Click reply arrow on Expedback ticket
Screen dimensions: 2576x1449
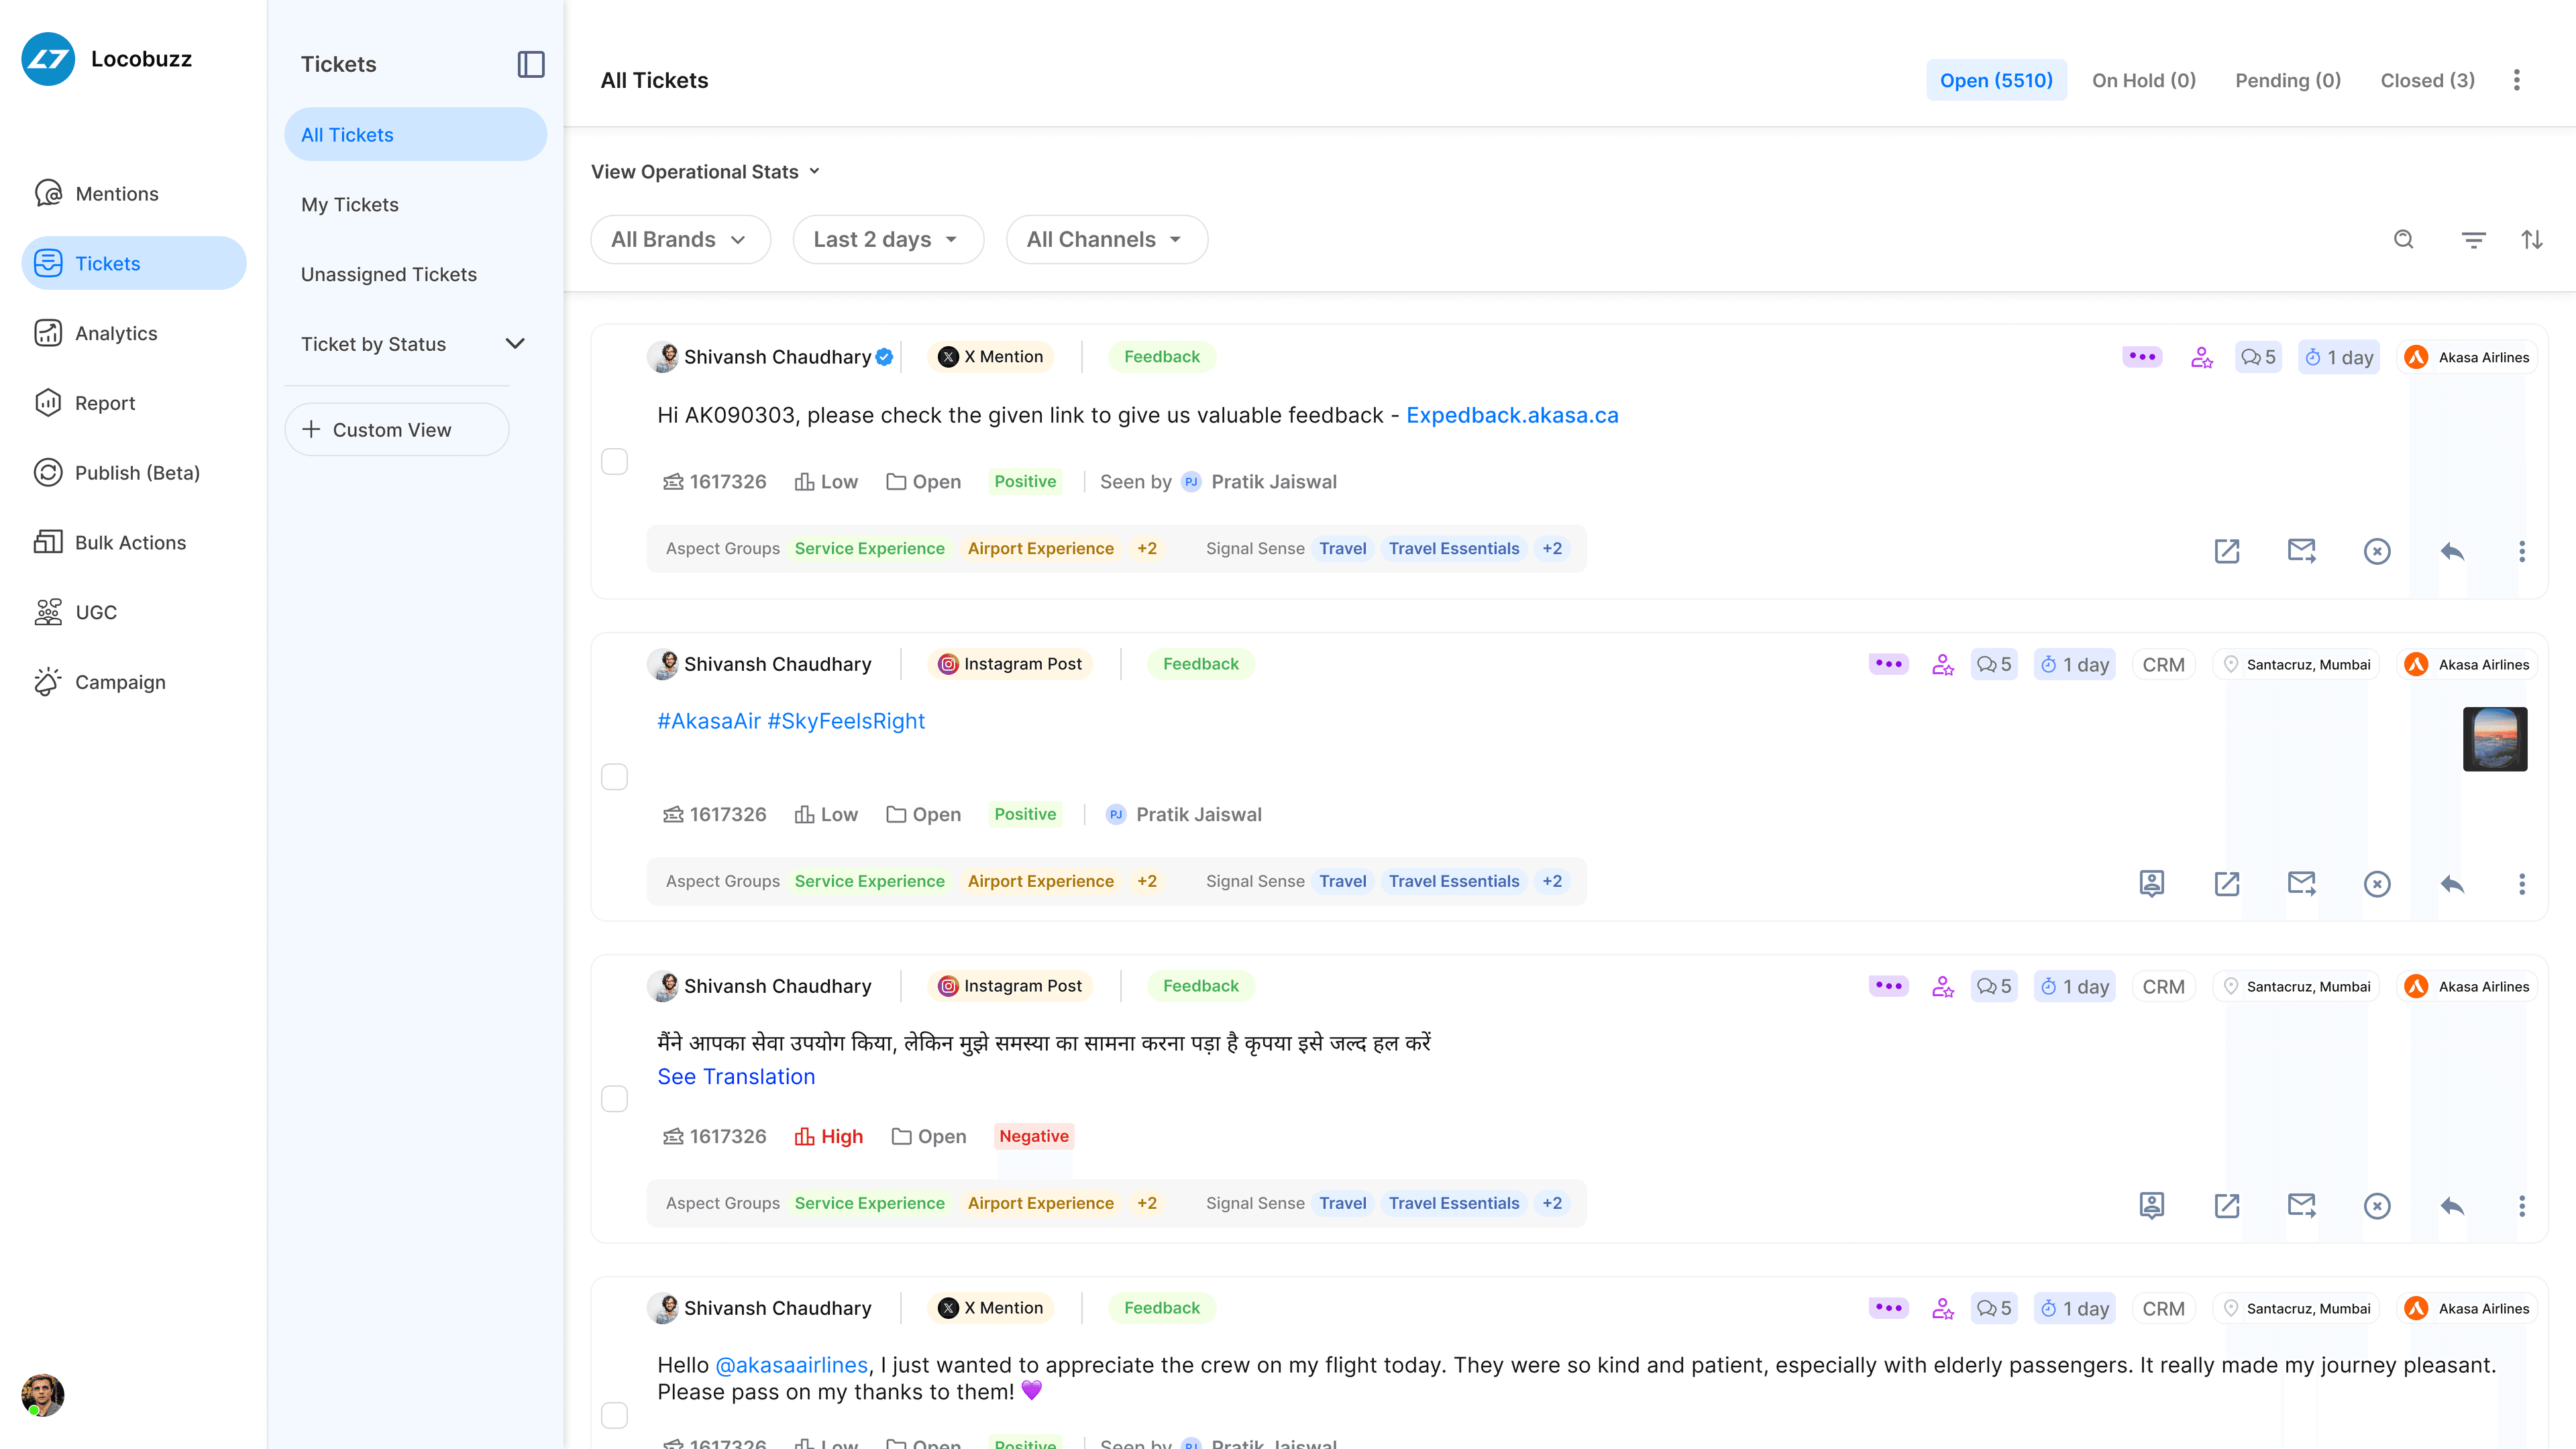pyautogui.click(x=2452, y=551)
